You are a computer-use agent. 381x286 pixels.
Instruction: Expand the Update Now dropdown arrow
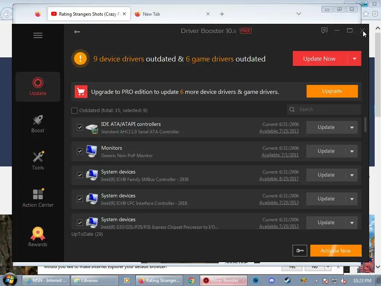coord(355,58)
